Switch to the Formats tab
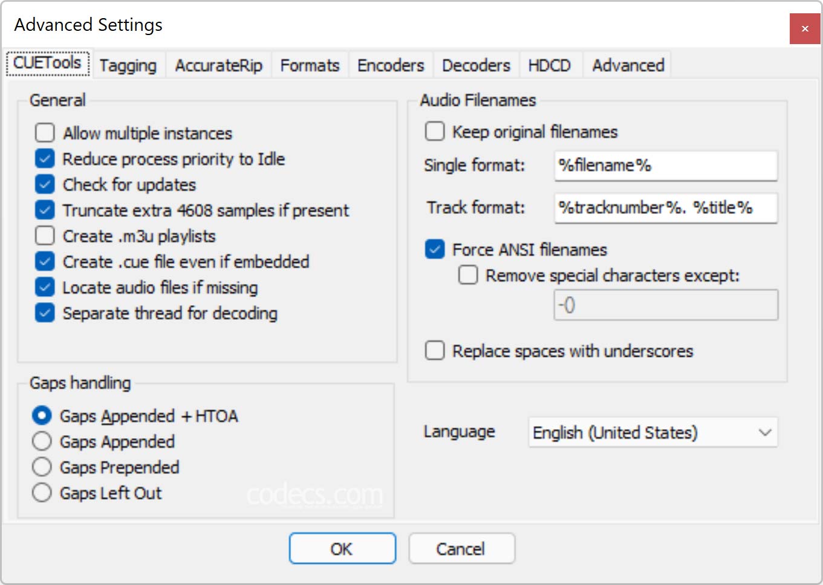 tap(310, 65)
